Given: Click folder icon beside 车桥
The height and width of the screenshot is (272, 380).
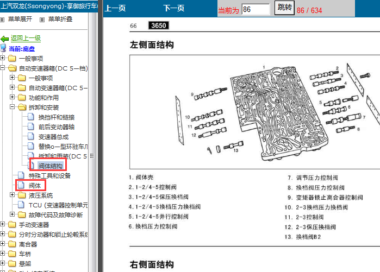Looking at the screenshot, I should [x=12, y=254].
